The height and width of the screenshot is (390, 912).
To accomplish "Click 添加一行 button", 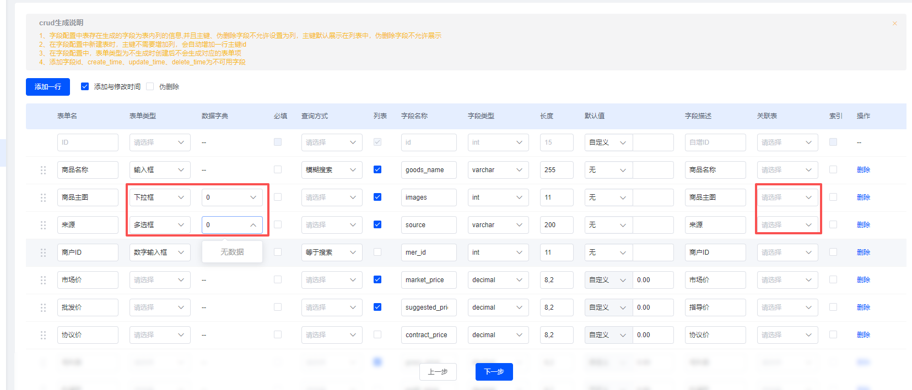I will [48, 87].
